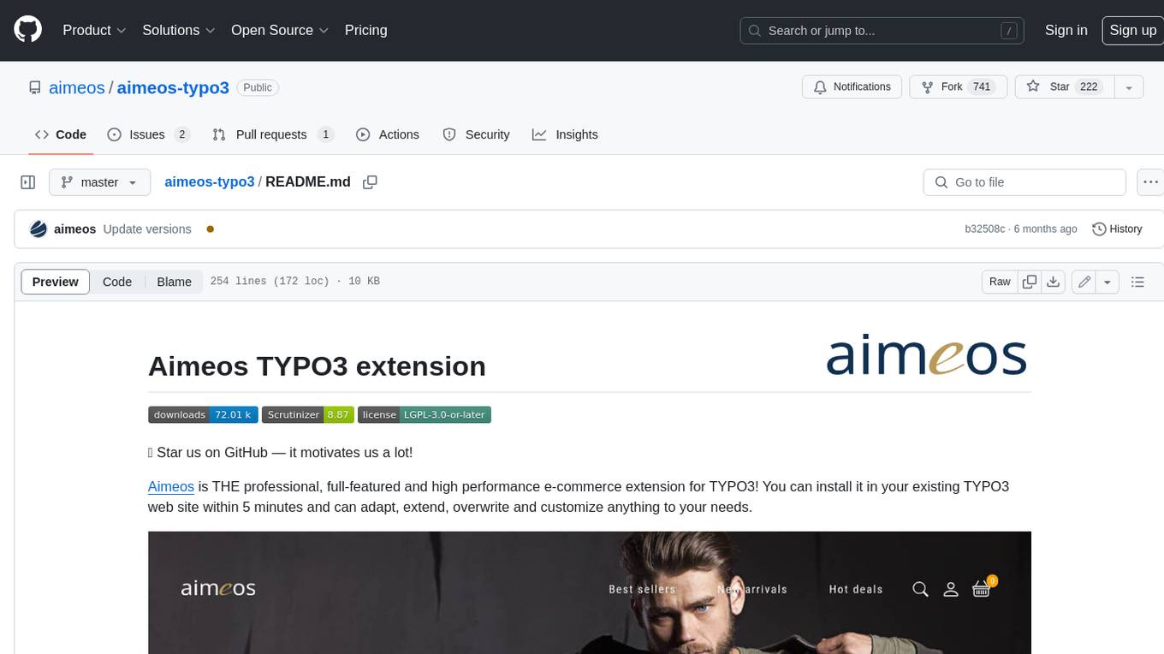Click Hot deals in the demo screenshot

click(855, 589)
